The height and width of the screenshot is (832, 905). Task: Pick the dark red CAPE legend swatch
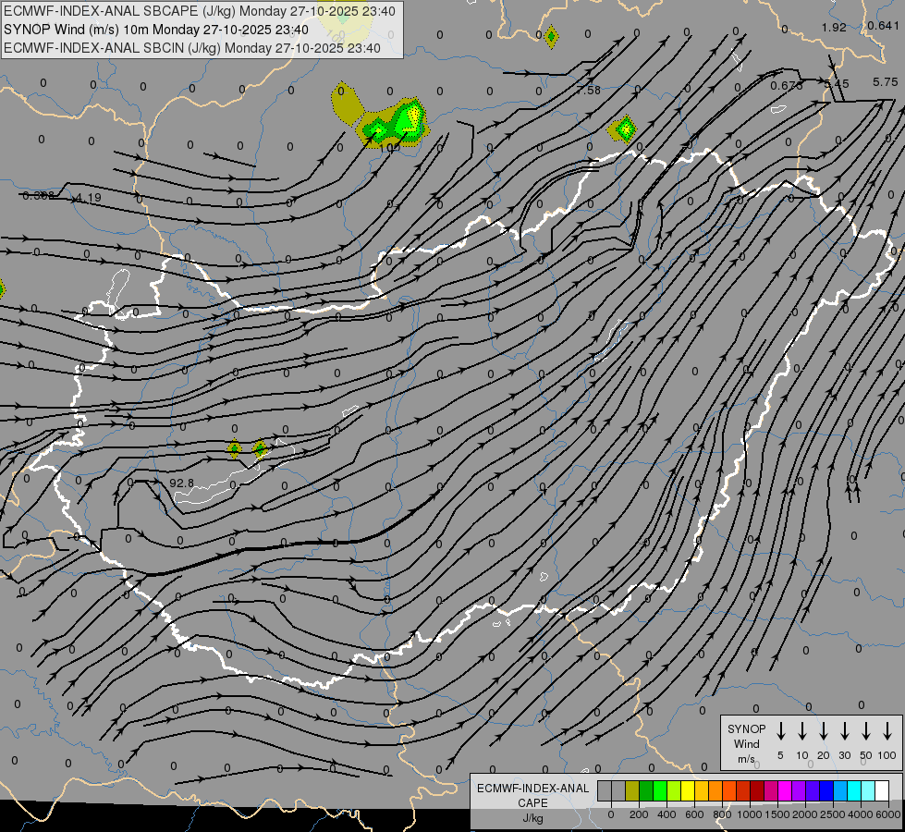coord(757,790)
